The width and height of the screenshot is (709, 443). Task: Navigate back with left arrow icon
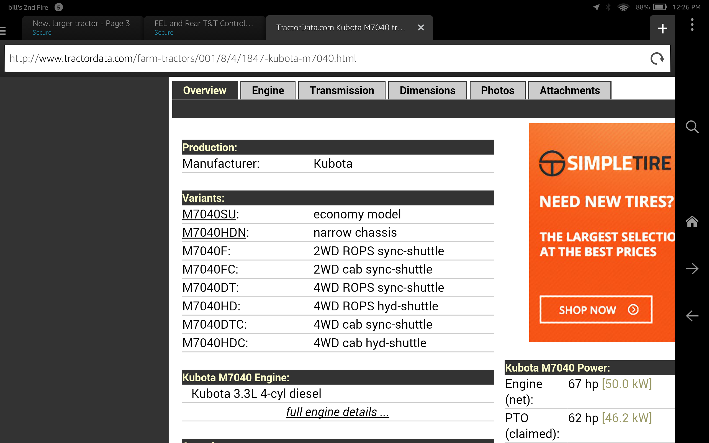(x=692, y=316)
